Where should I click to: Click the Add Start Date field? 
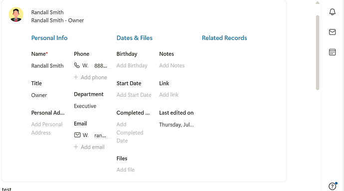[x=134, y=95]
